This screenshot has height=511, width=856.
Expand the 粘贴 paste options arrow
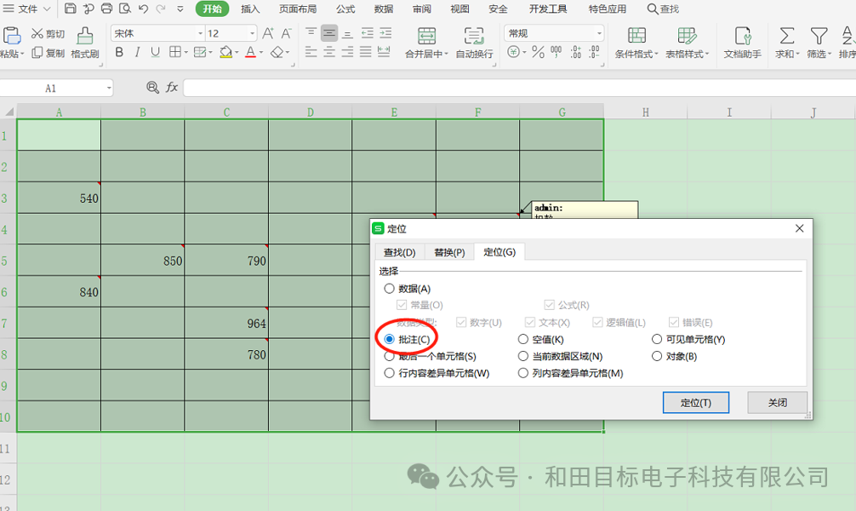[x=22, y=55]
